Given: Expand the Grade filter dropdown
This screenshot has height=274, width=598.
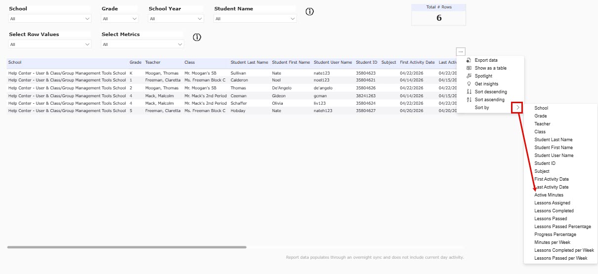Looking at the screenshot, I should tap(120, 19).
